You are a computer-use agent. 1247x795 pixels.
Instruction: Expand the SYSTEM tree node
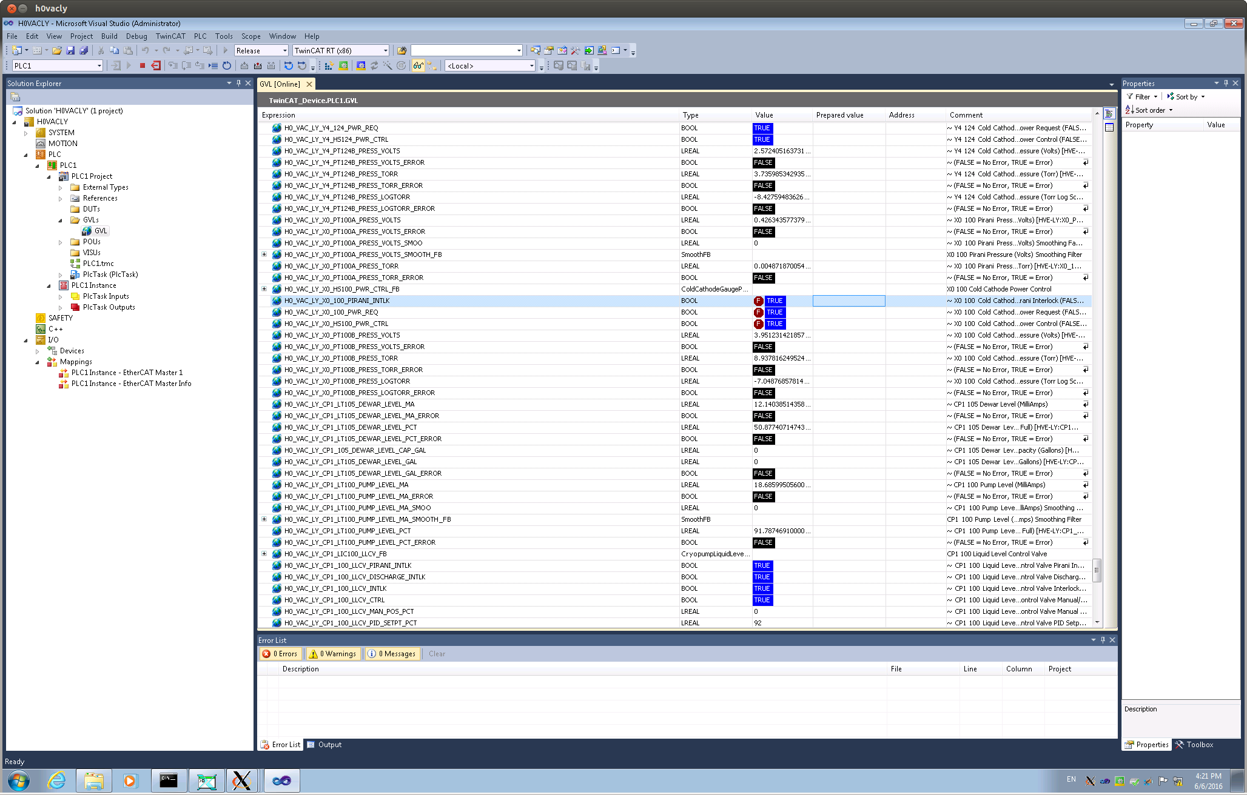[26, 133]
